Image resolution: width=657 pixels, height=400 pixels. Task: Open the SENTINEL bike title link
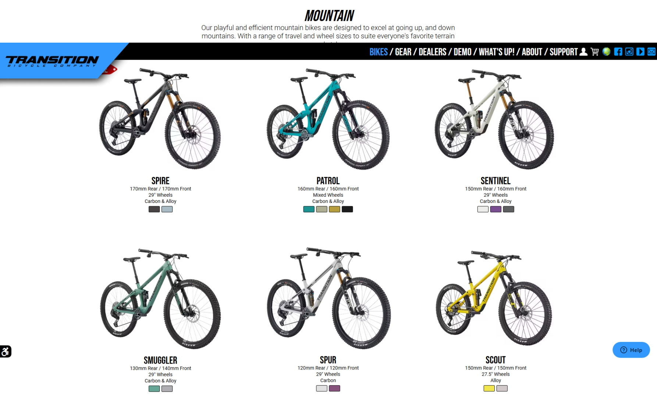point(496,181)
